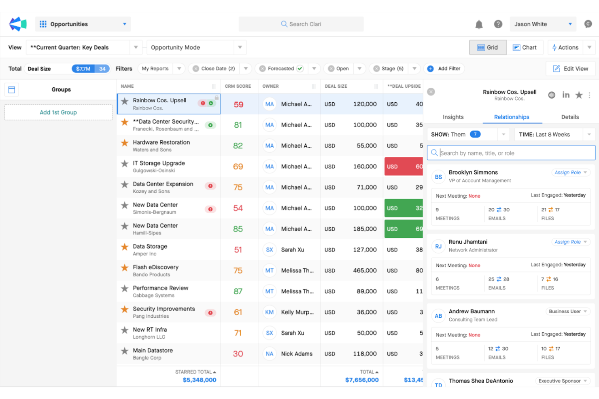Image resolution: width=599 pixels, height=399 pixels.
Task: Star the IT Storage Upgrade deal
Action: tap(125, 164)
